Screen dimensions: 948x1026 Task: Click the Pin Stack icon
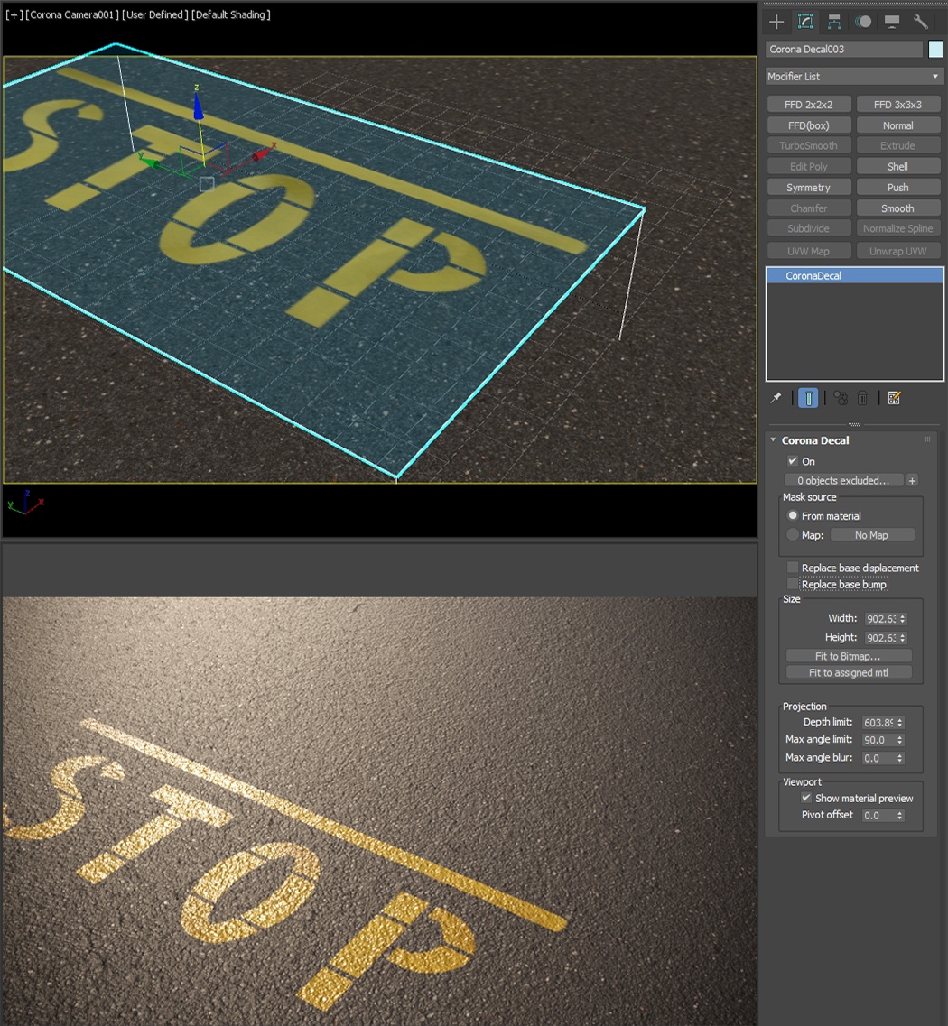click(x=776, y=398)
